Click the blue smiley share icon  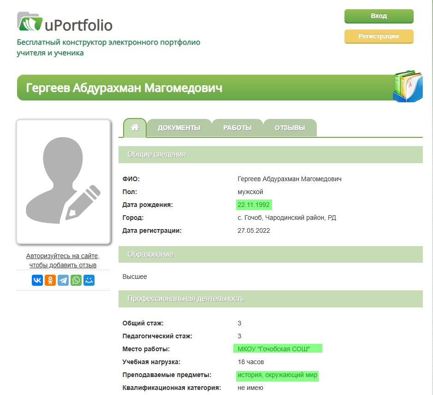[89, 280]
